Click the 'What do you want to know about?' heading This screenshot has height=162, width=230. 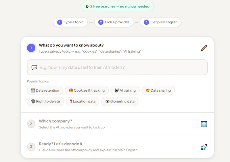[71, 45]
